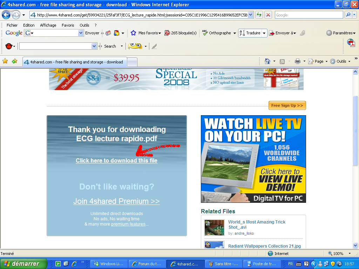Click the browser Back arrow button

coord(6,15)
